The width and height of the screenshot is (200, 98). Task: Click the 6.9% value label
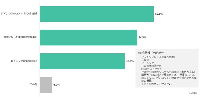[x=56, y=85]
